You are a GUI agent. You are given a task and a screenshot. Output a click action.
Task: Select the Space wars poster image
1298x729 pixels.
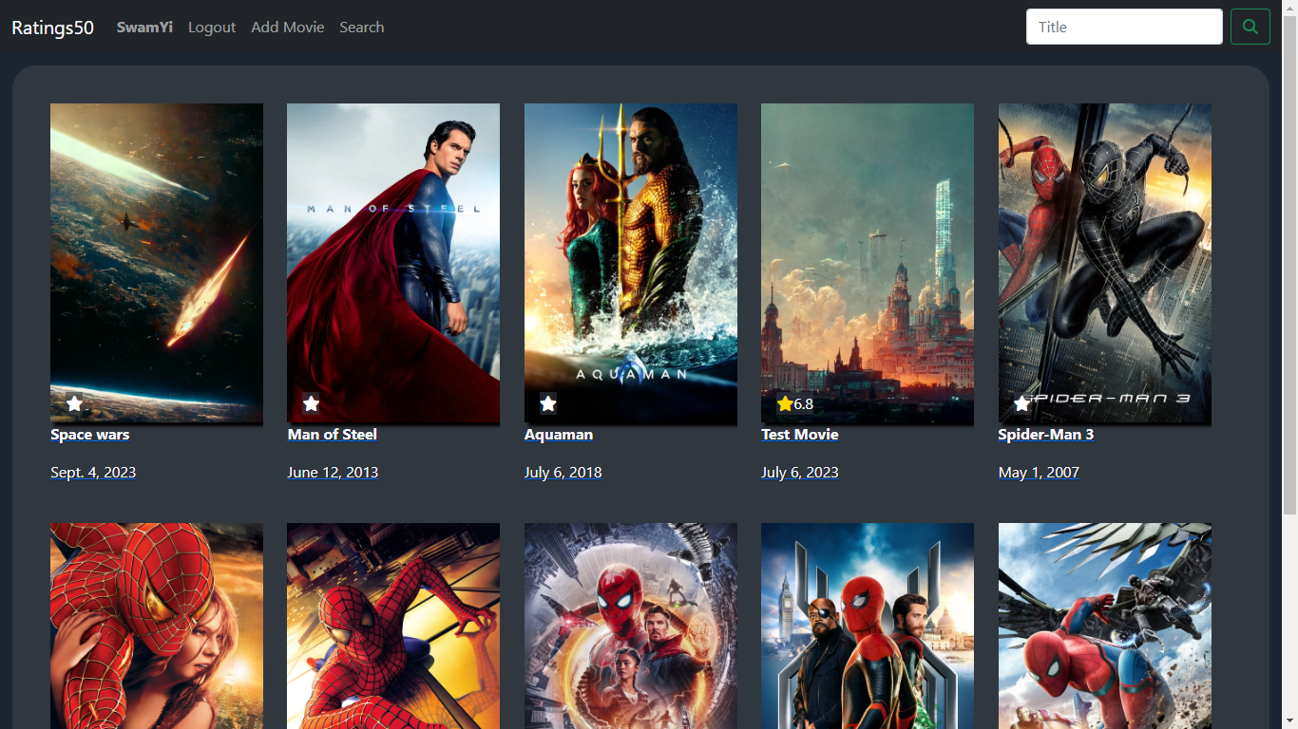157,263
